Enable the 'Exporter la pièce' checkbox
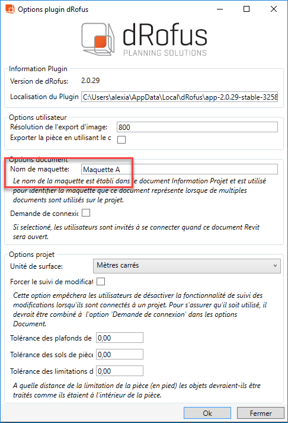 click(121, 139)
